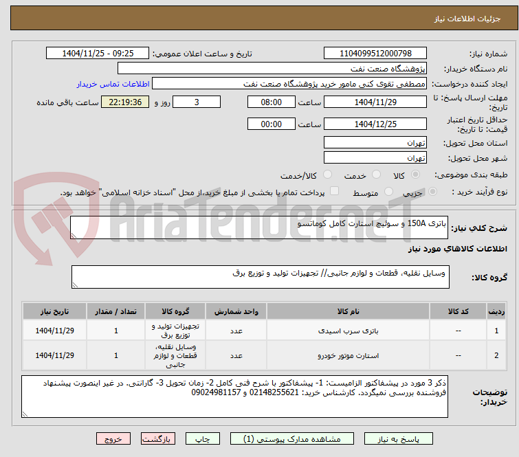Open مشاهده مدارک پیوستی (1) button

[x=291, y=439]
